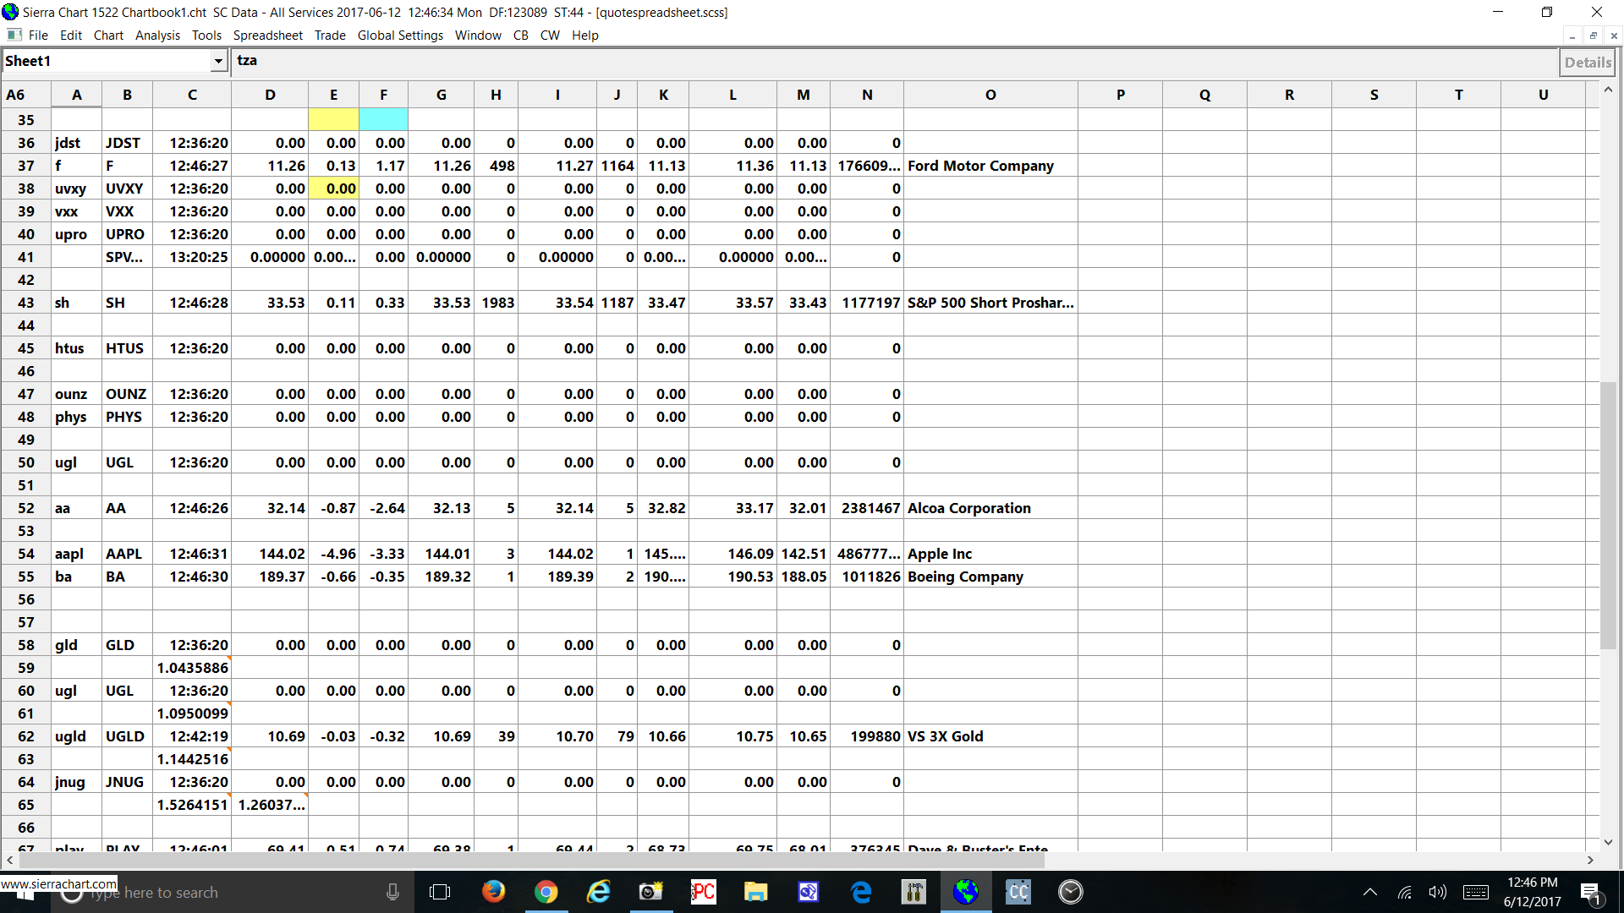The height and width of the screenshot is (913, 1624).
Task: Click the vertical scrollbar down arrow
Action: click(1608, 842)
